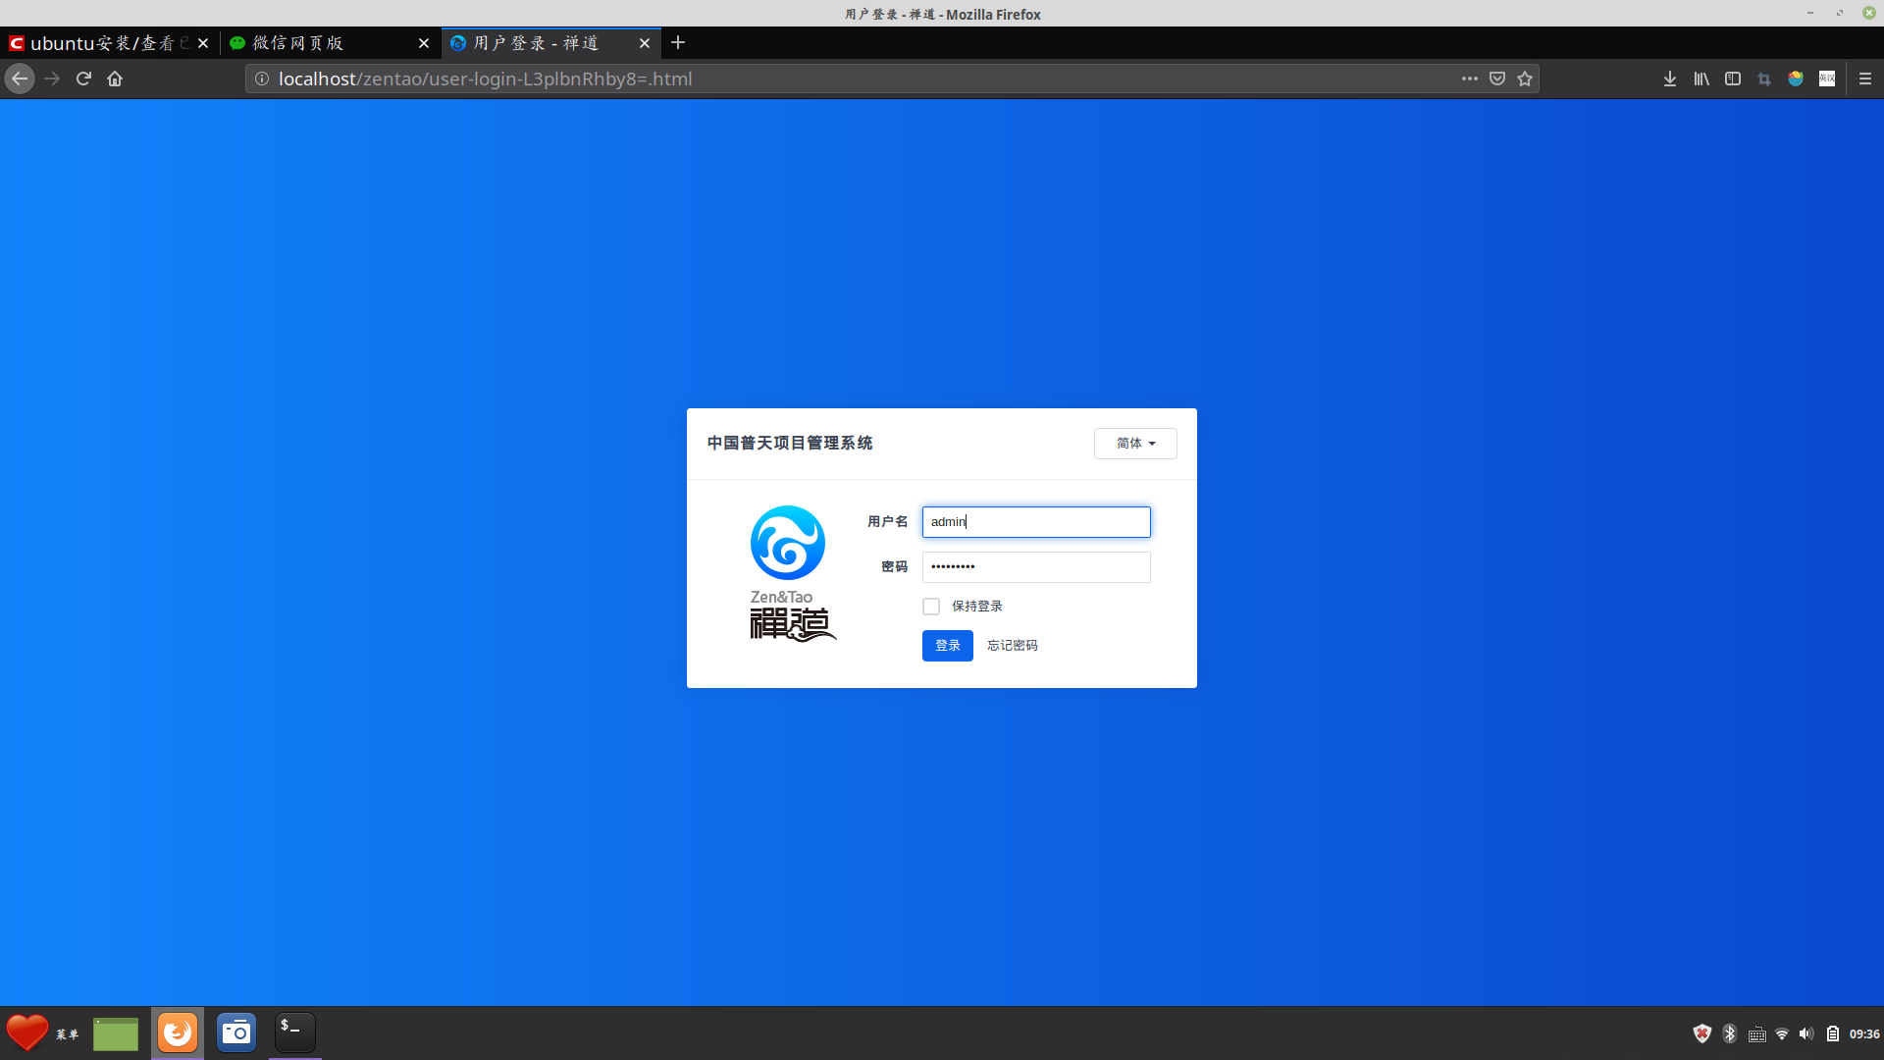Show the Library bookmarks icon

(x=1701, y=79)
